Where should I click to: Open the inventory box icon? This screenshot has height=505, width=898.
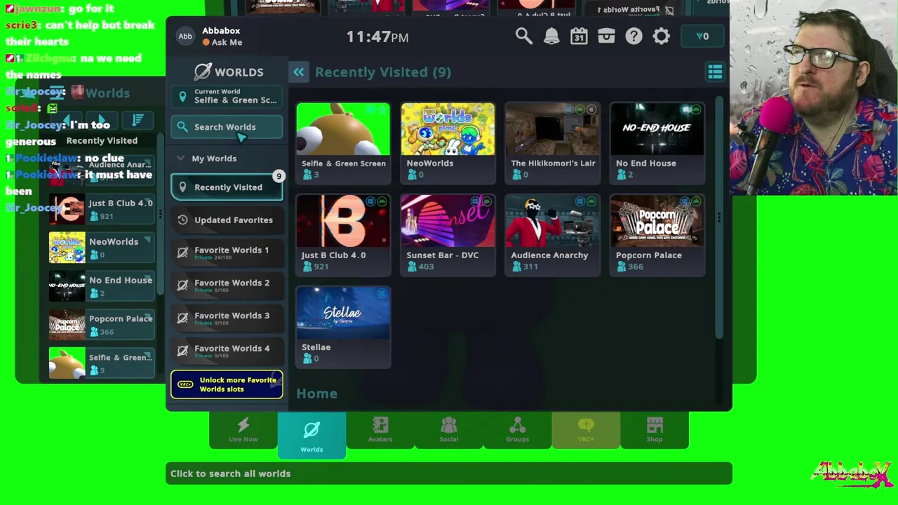(x=606, y=36)
